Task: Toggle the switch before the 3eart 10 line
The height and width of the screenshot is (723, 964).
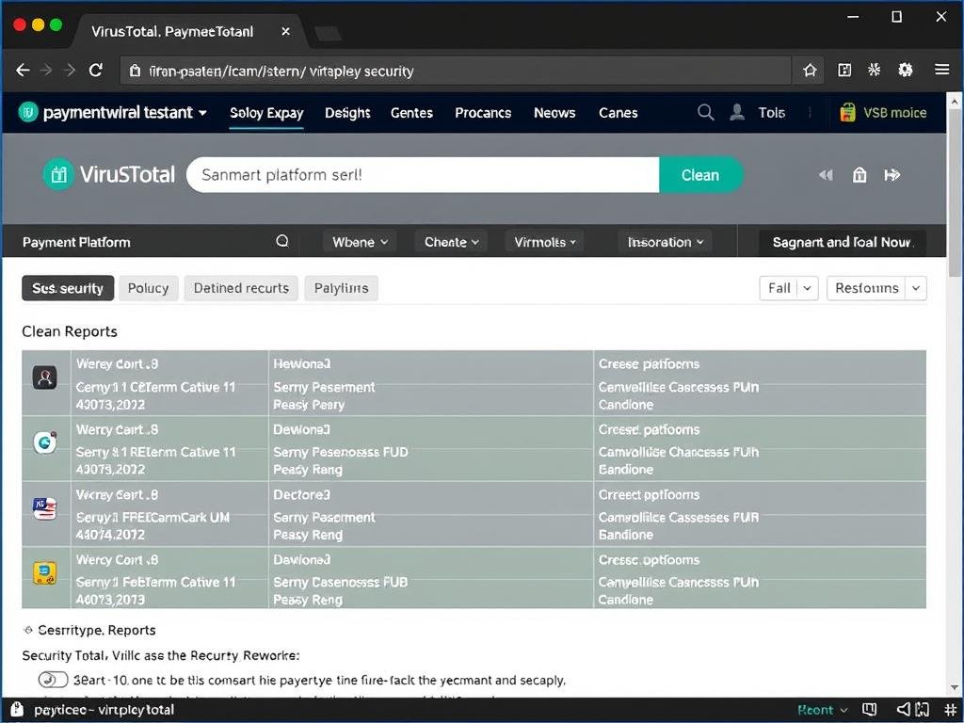Action: 53,680
